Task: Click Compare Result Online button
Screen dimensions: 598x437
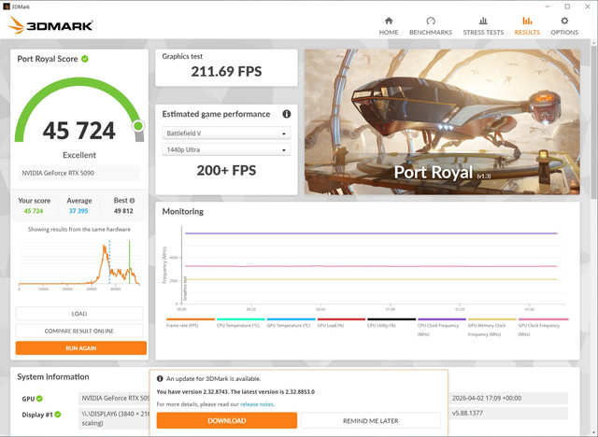Action: 79,331
